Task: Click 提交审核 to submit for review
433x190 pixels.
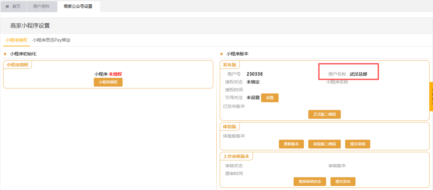Action: coord(358,144)
